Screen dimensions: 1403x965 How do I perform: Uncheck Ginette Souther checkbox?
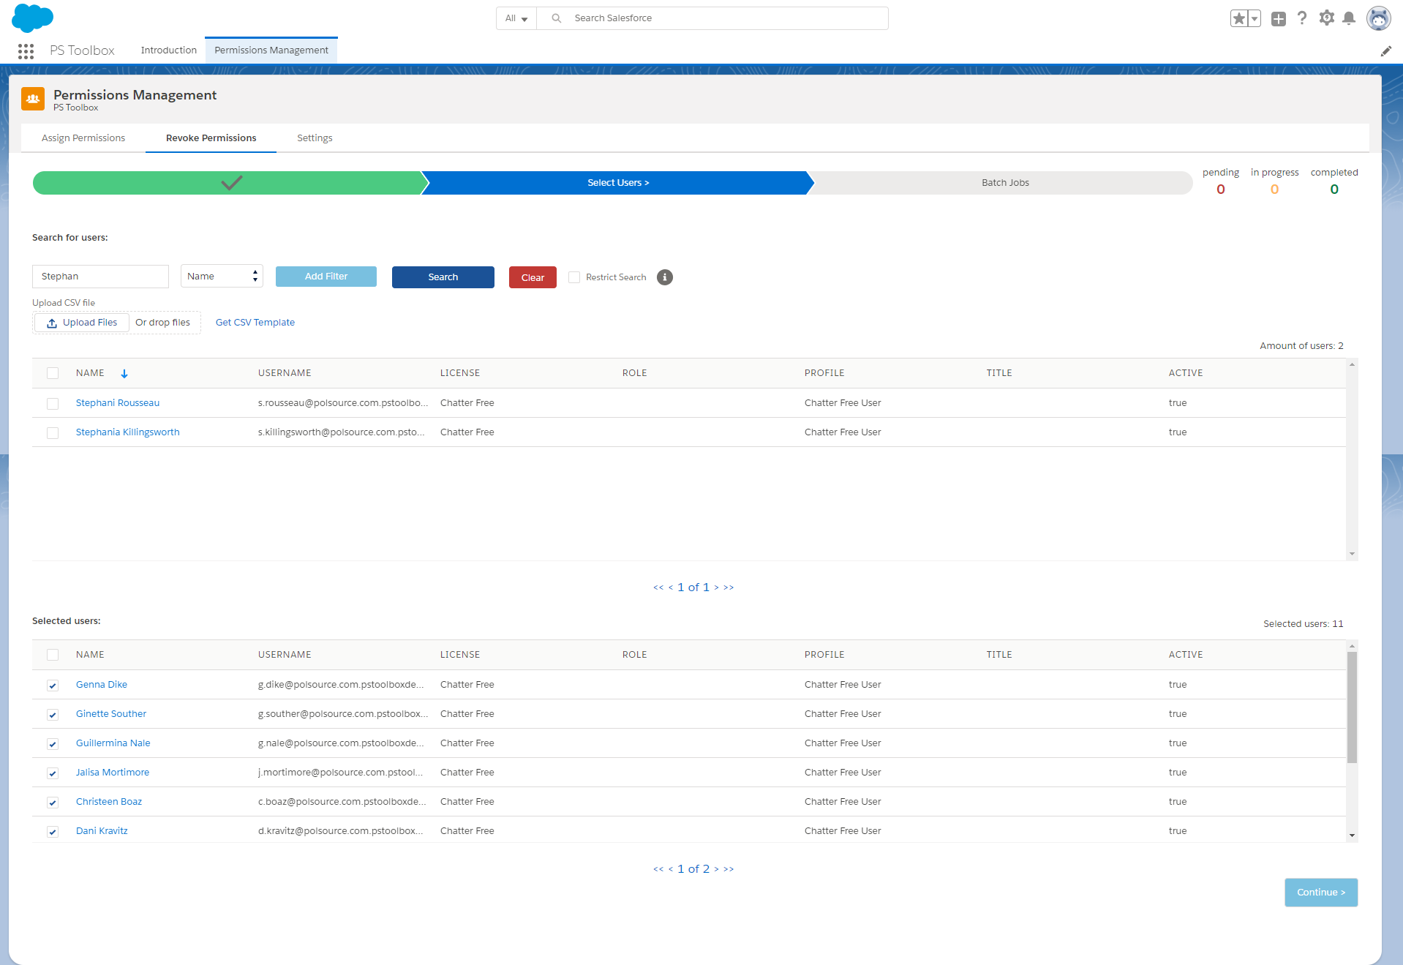click(53, 715)
